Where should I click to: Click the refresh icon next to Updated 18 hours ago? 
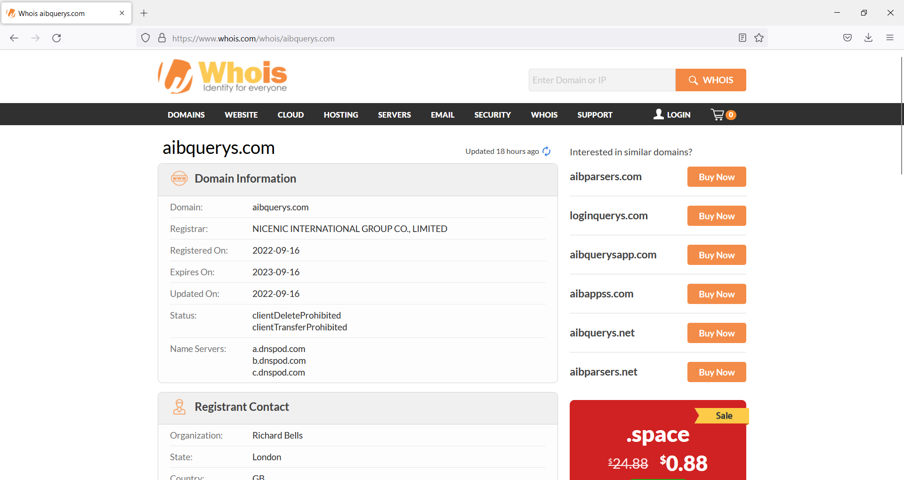click(546, 151)
